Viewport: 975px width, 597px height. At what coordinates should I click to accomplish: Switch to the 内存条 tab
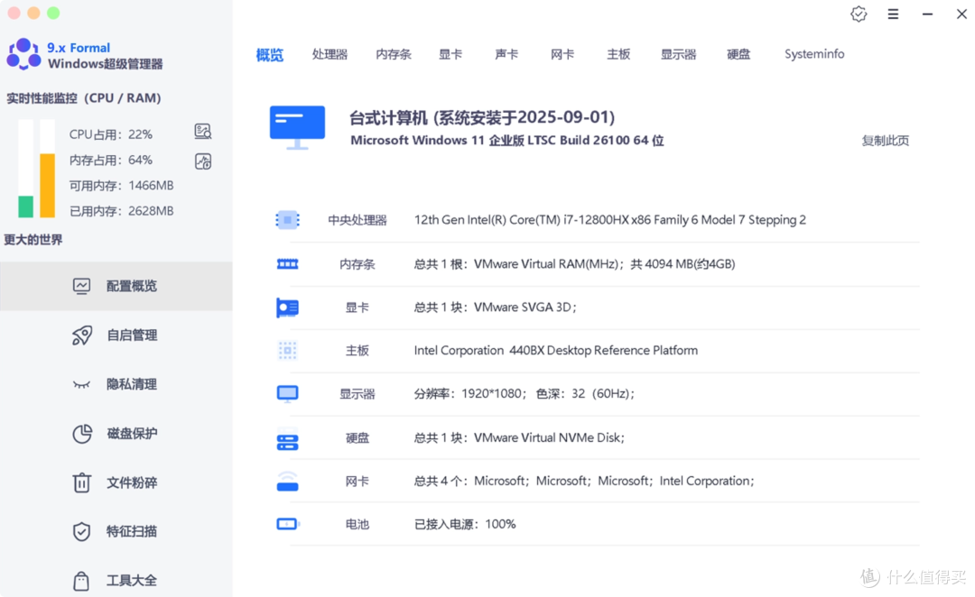click(x=394, y=54)
